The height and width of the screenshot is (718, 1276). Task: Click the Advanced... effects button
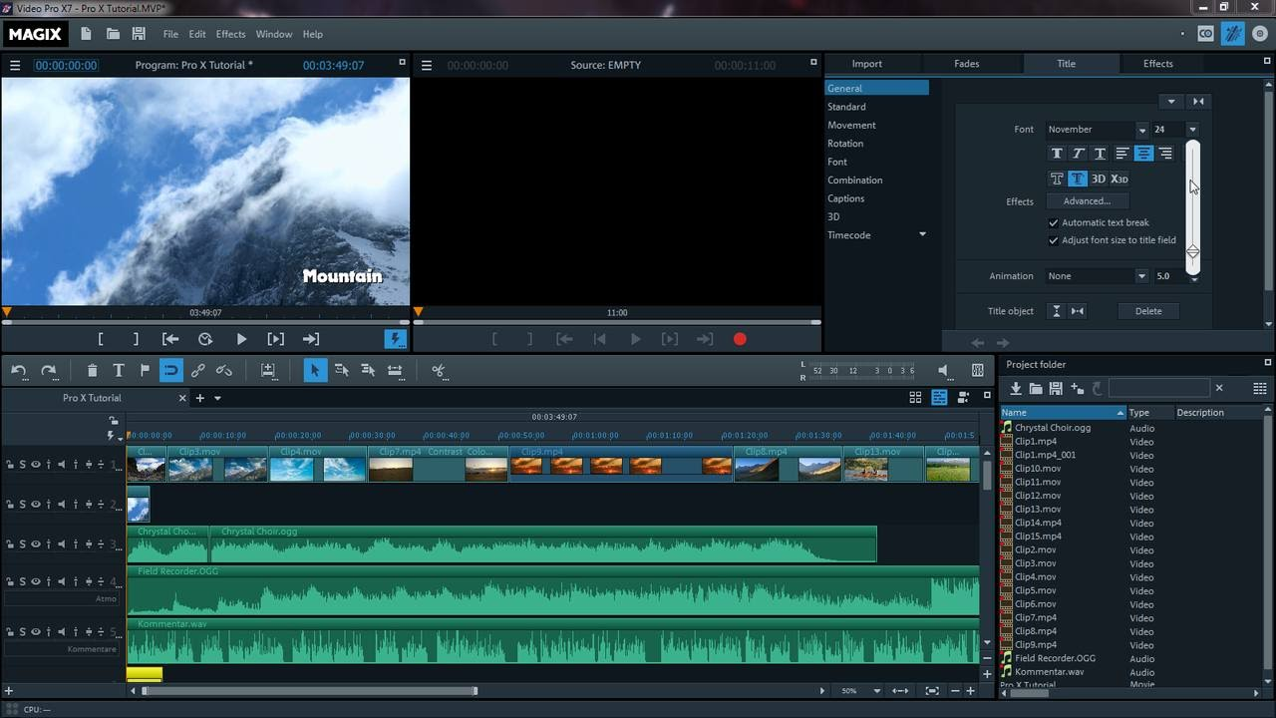1087,201
